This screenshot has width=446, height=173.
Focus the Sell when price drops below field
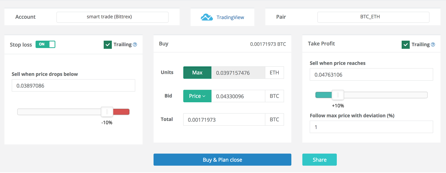(x=73, y=86)
